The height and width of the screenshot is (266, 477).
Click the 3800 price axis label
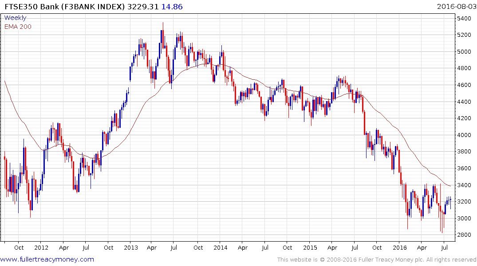(464, 151)
